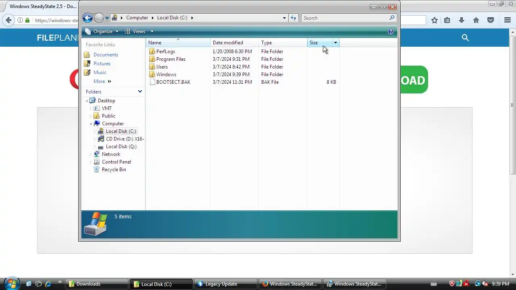Open Documents favorite link
Image resolution: width=516 pixels, height=290 pixels.
[x=106, y=55]
